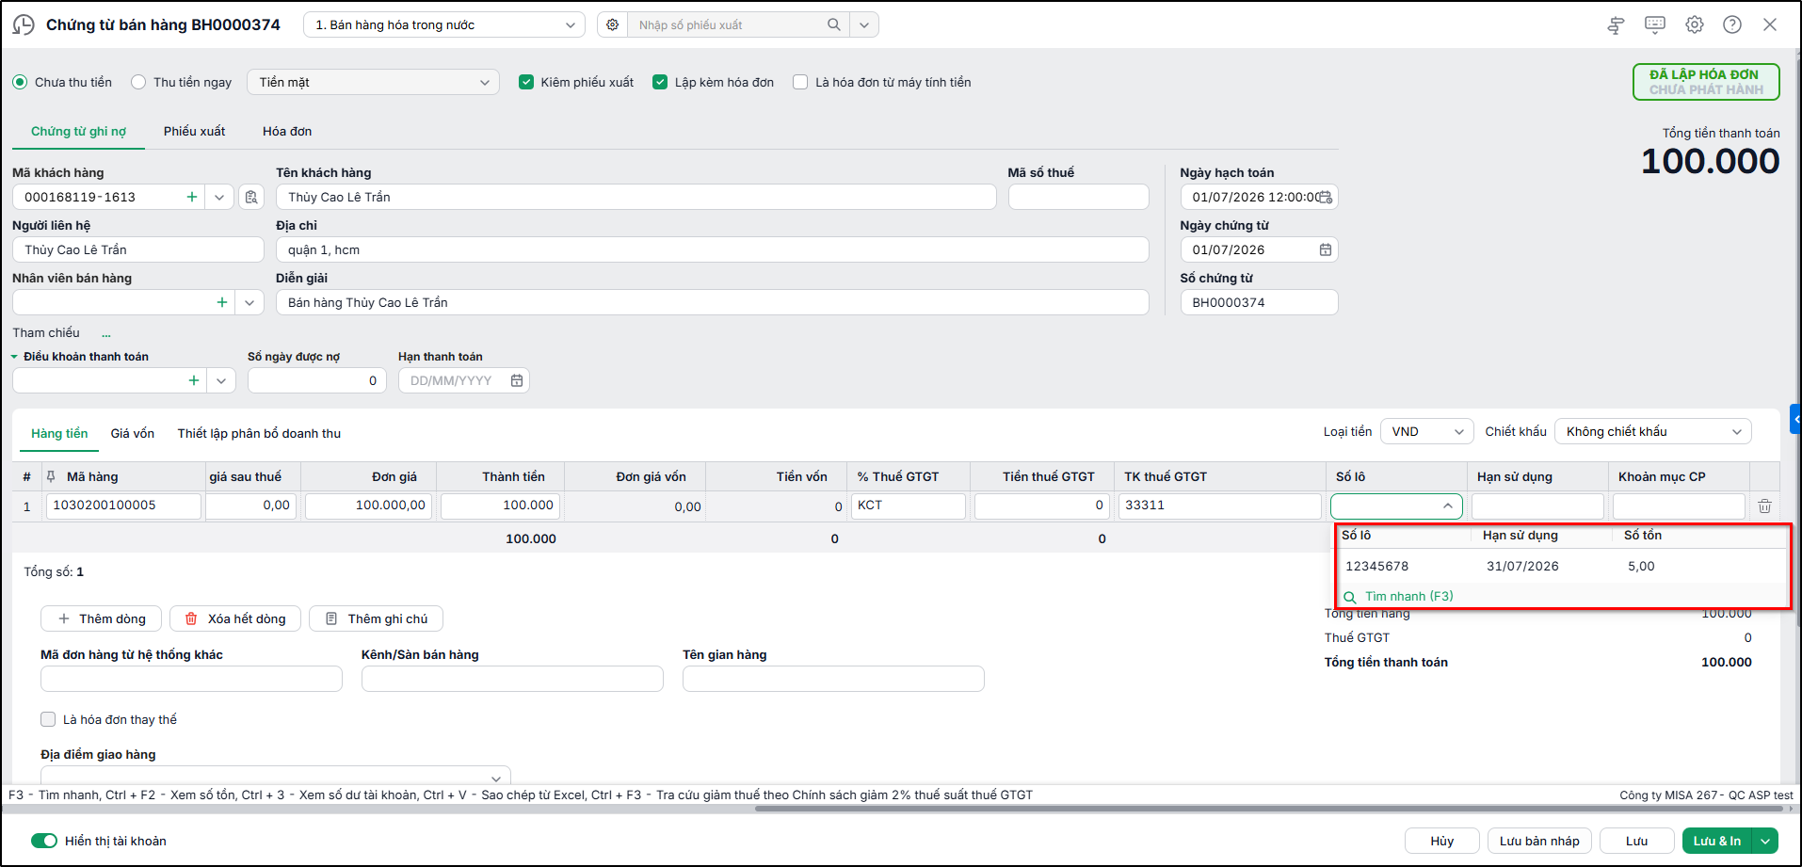
Task: Open settings gear beside the phiếu xuất search
Action: [613, 24]
